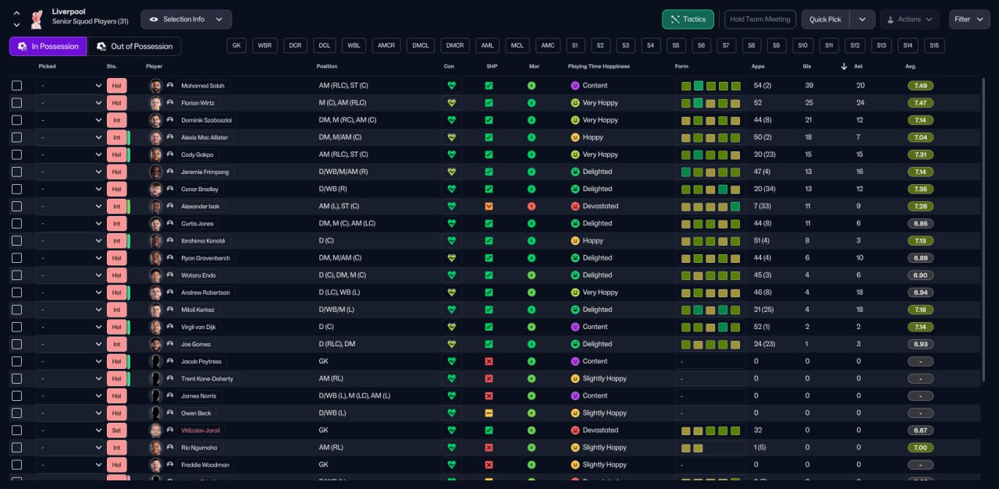Select Virgil van Dijk's row checkbox
Viewport: 999px width, 489px height.
(x=16, y=327)
